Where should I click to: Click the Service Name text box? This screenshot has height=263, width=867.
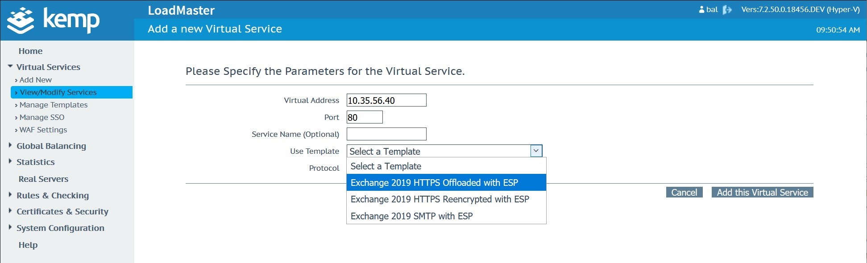coord(386,134)
